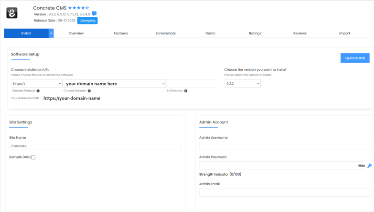The height and width of the screenshot is (212, 374).
Task: Click the key icon to generate password
Action: (x=369, y=166)
